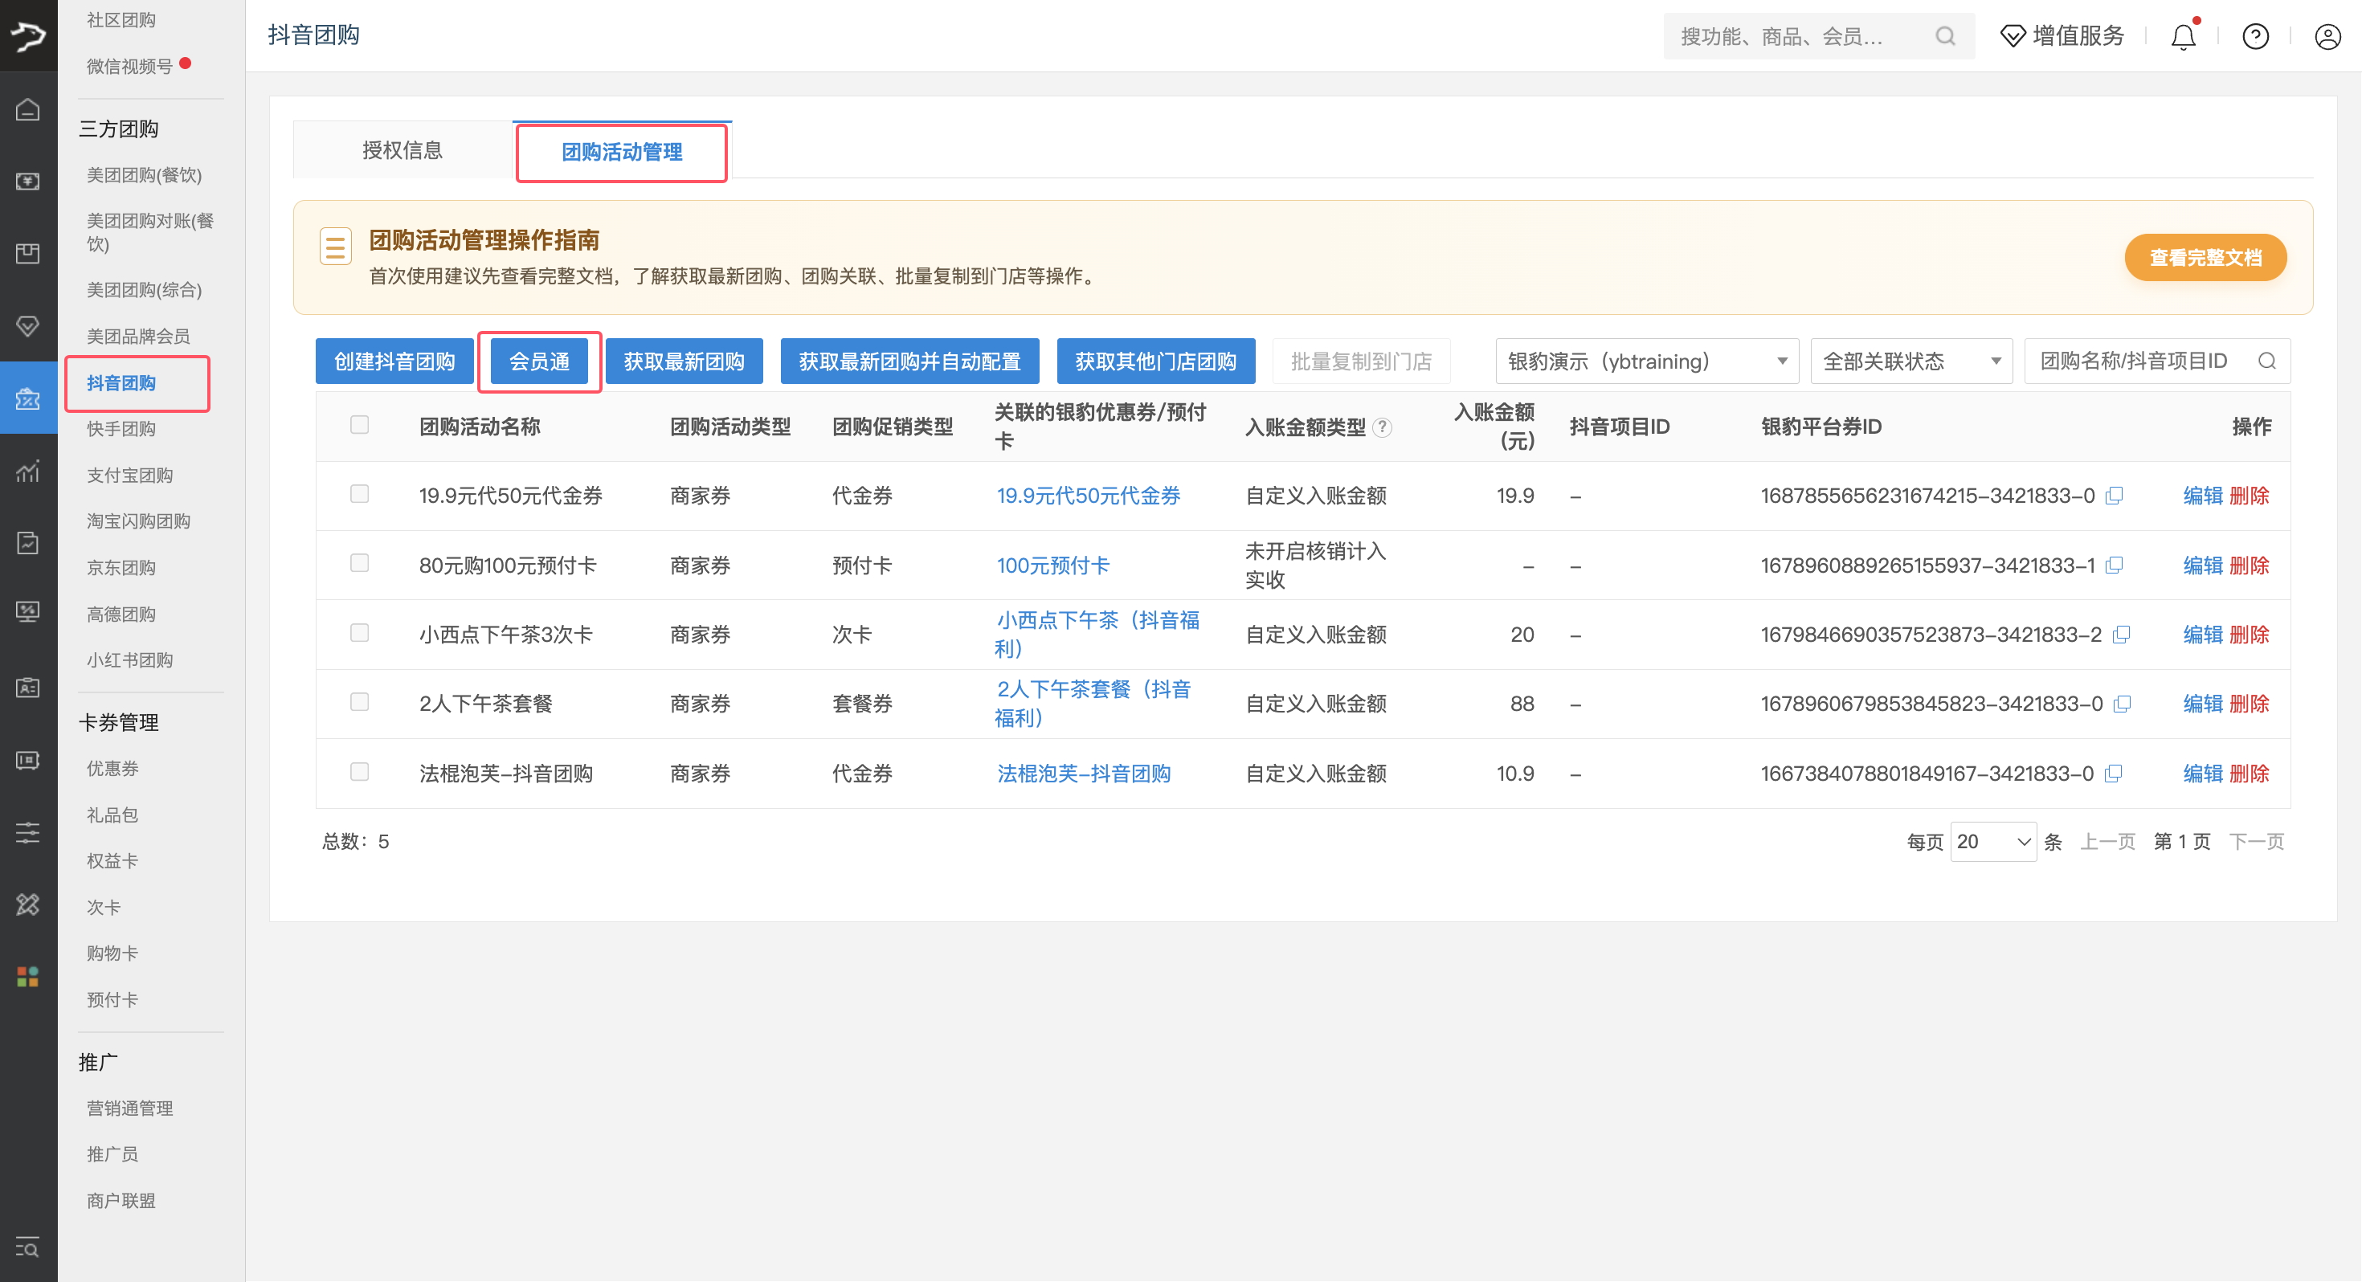This screenshot has height=1282, width=2362.
Task: Check the 19.9元代50元代金券 row
Action: 359,494
